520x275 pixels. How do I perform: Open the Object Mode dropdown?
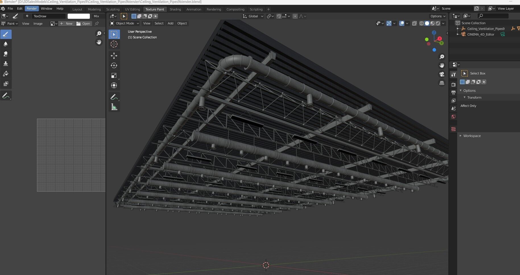pos(125,23)
